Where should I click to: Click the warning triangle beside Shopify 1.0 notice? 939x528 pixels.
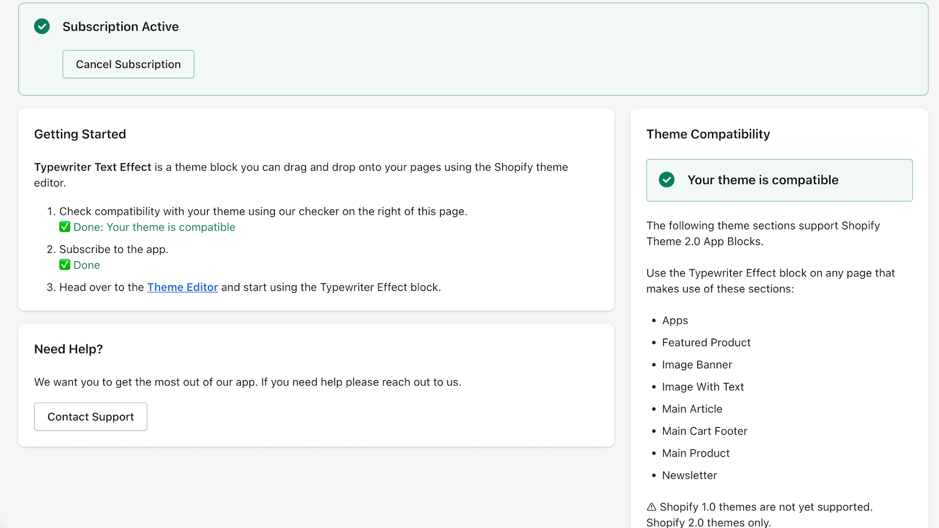(651, 507)
